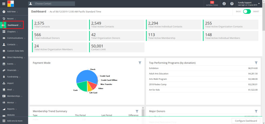265x124 pixels.
Task: Click the Add-ons grid icon
Action: coord(4,121)
